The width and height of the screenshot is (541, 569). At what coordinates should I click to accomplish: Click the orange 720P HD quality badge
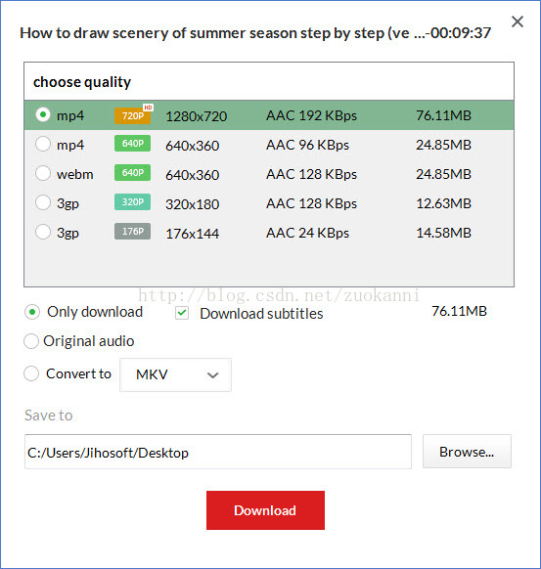pos(133,115)
